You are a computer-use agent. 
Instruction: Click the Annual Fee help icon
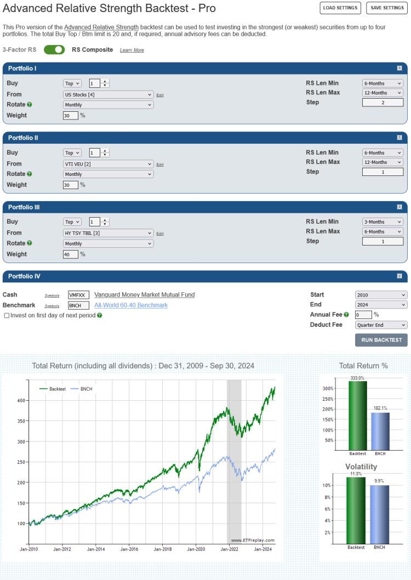pos(346,315)
